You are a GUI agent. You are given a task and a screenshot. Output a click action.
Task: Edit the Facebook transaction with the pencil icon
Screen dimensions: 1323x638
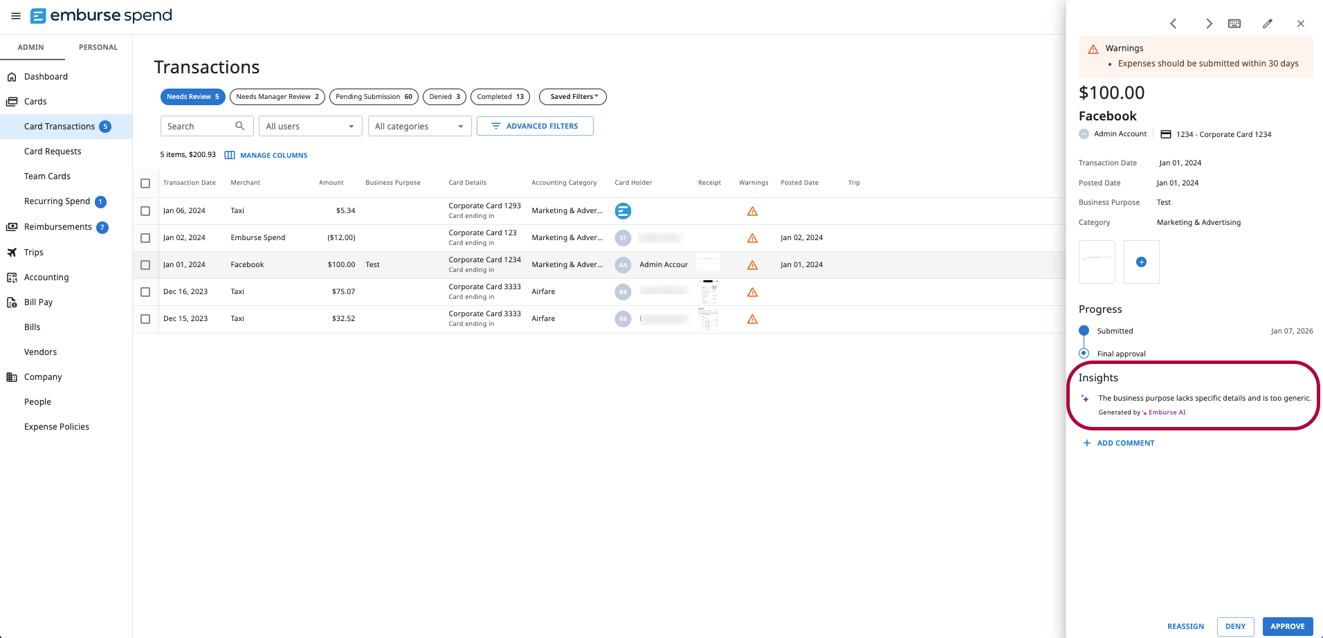(1268, 23)
